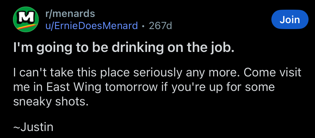
Task: Click the word "Join" in the blue pill
Action: pyautogui.click(x=290, y=20)
